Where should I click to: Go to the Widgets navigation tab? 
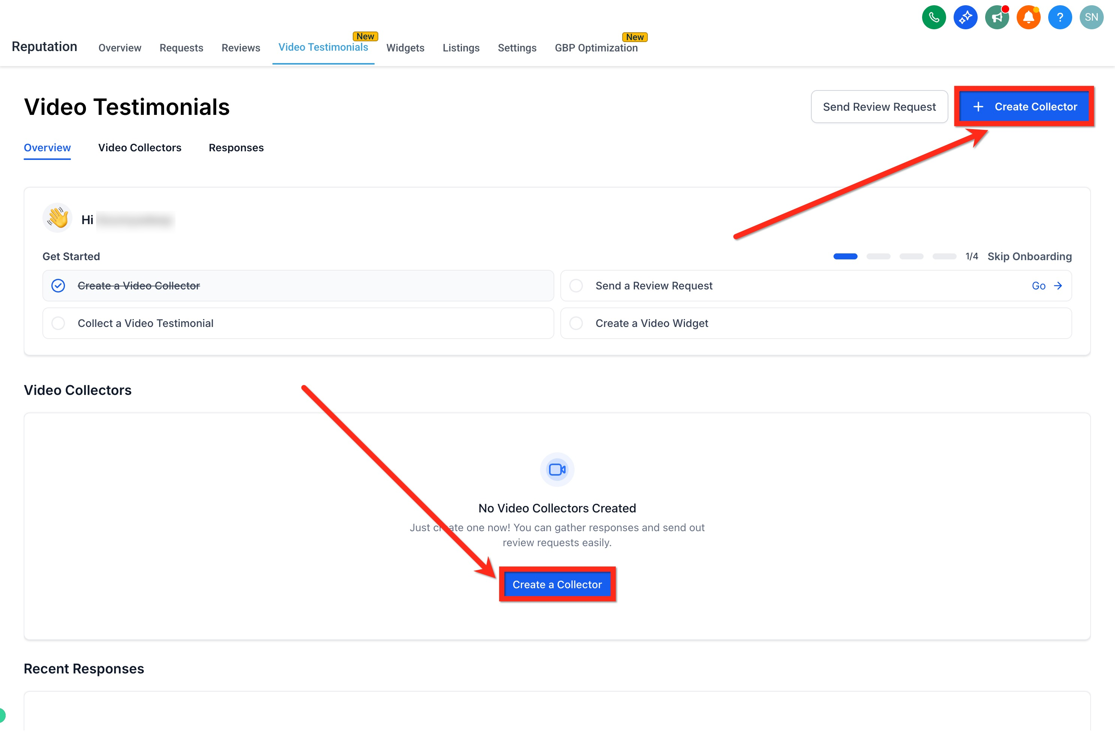coord(405,48)
